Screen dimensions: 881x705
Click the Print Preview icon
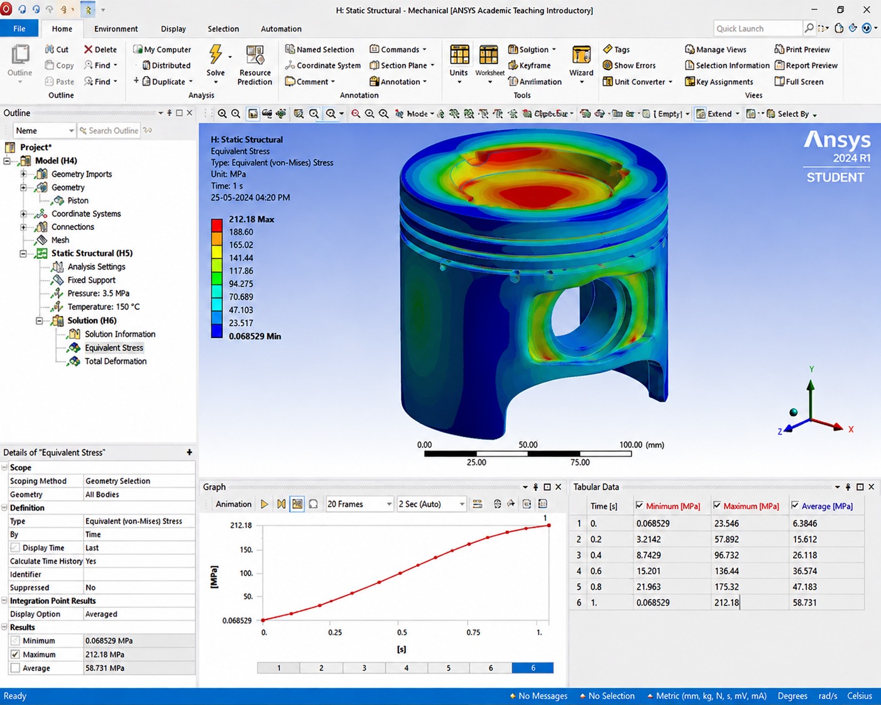pyautogui.click(x=779, y=49)
